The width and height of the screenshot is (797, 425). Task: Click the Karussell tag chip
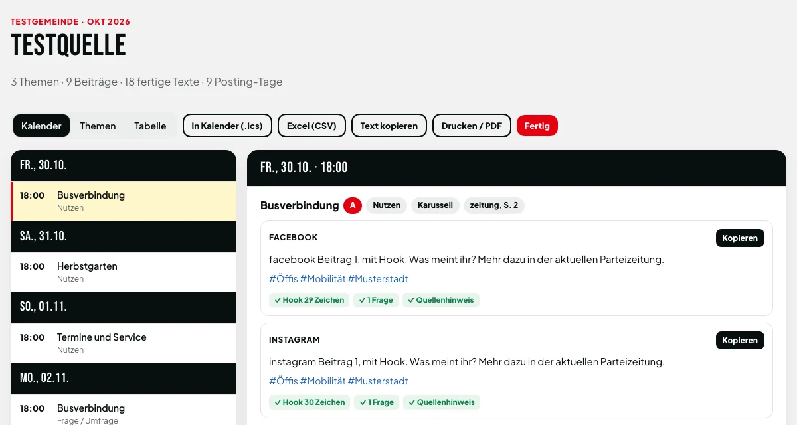435,205
